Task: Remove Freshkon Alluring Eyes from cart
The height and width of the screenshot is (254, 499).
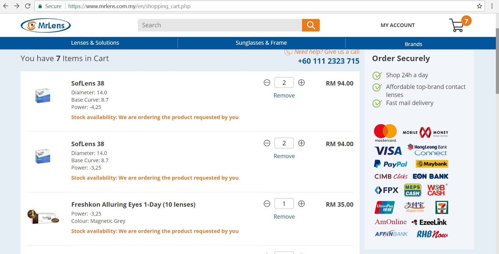Action: pyautogui.click(x=284, y=217)
